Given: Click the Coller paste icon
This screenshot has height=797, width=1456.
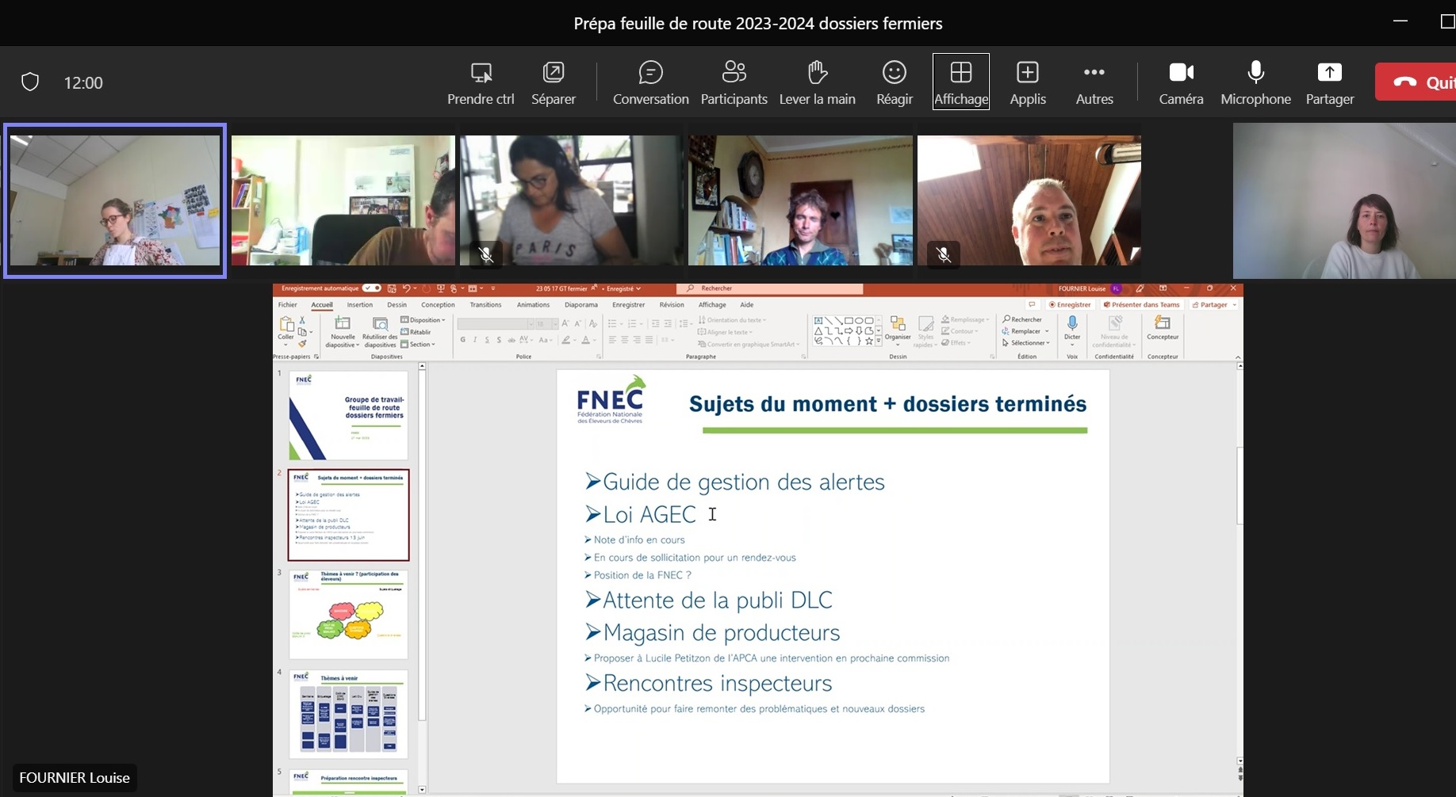Looking at the screenshot, I should tap(286, 323).
